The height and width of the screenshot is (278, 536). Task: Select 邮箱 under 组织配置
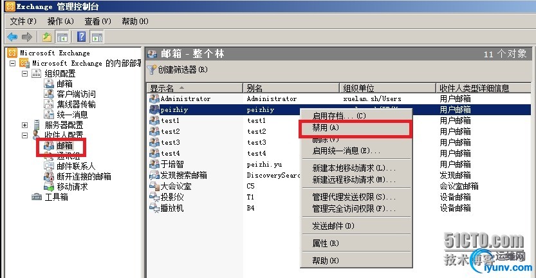(x=64, y=84)
